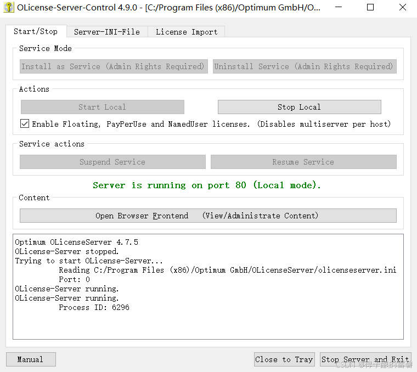Close the OLicense-Server-Control window
This screenshot has height=372, width=417.
tap(403, 7)
